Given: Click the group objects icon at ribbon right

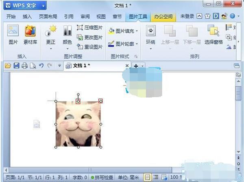Looking at the screenshot, I should tap(229, 37).
